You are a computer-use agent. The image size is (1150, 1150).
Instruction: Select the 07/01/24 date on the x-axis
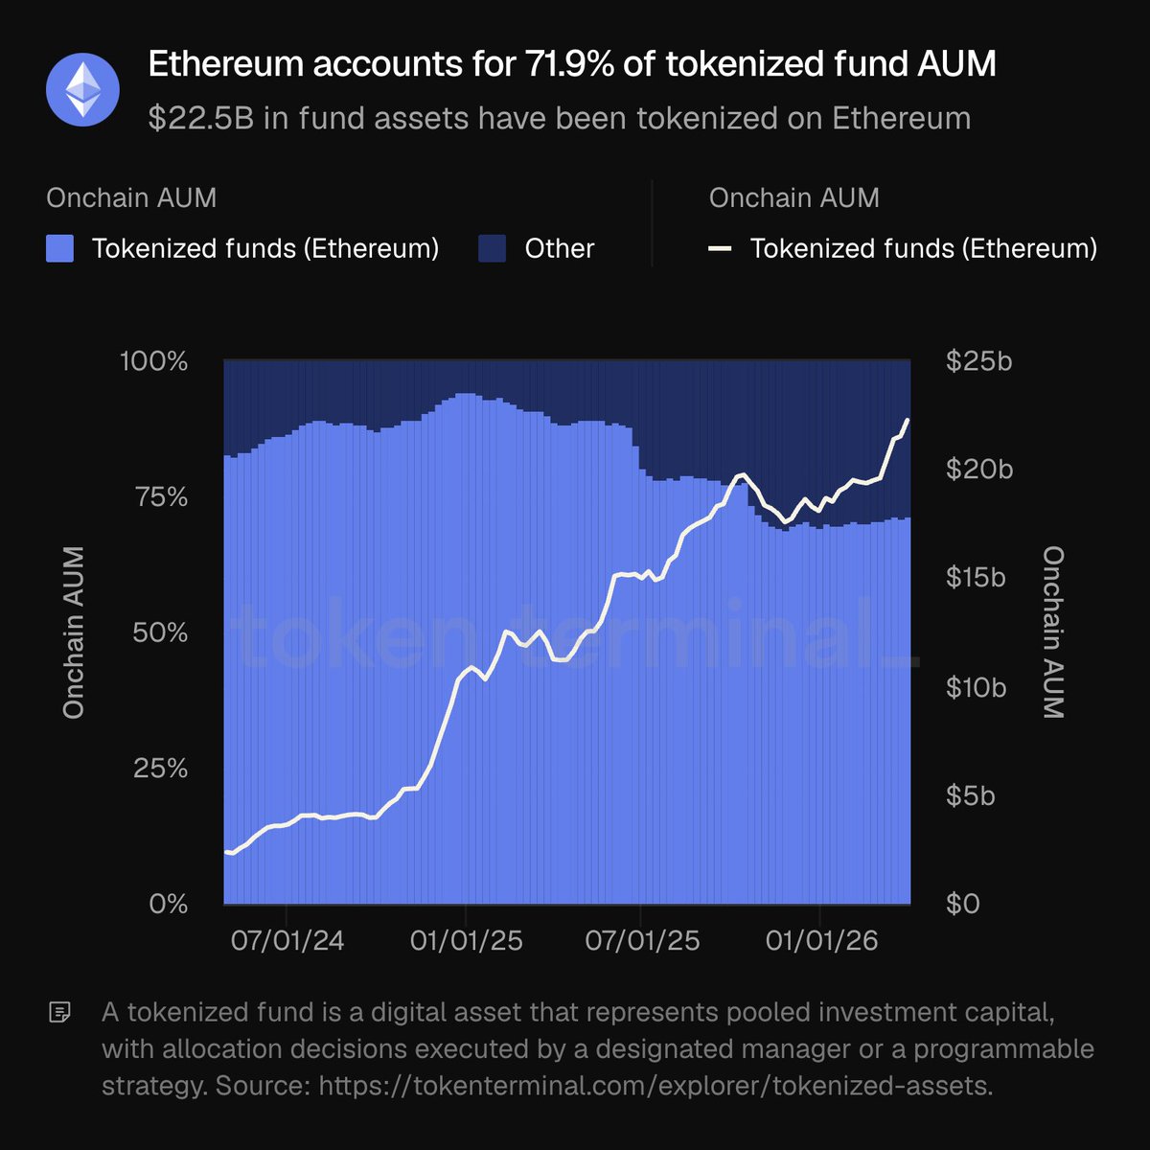(287, 940)
